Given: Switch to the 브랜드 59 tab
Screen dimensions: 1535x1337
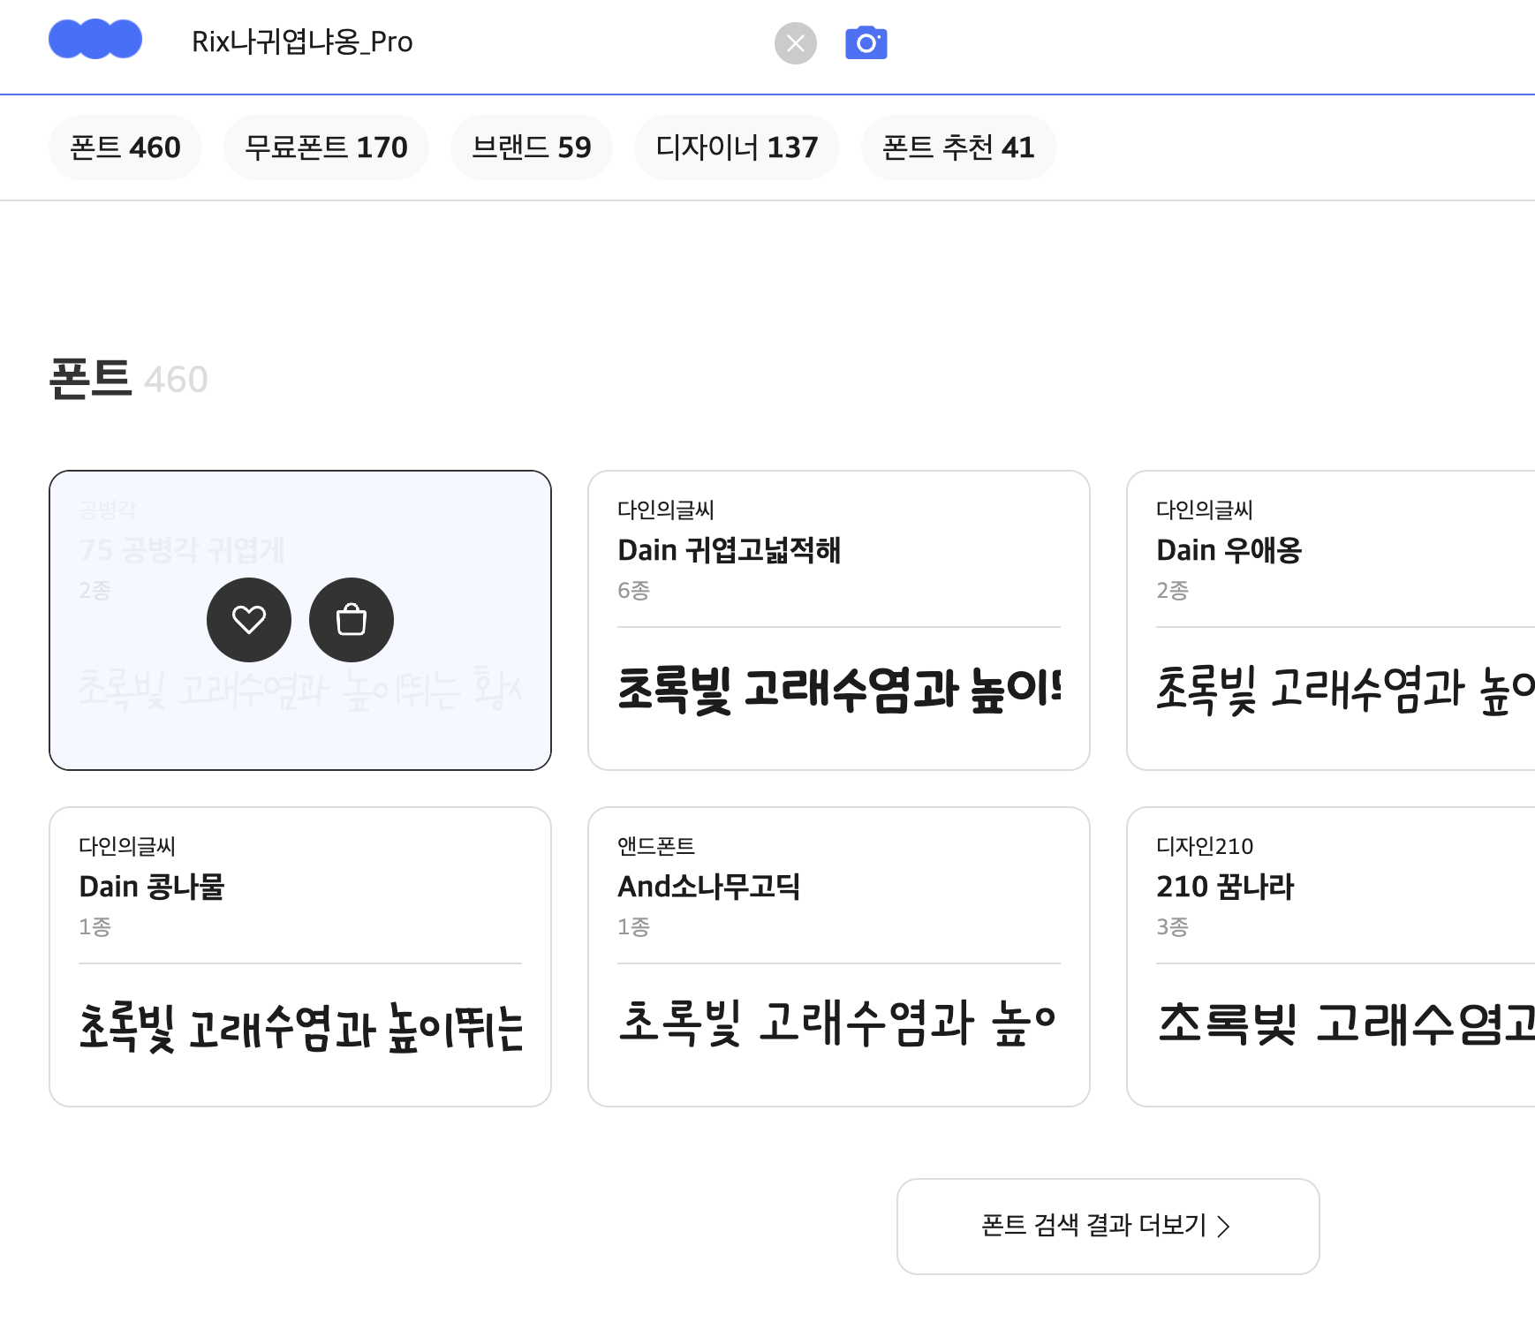Looking at the screenshot, I should point(531,147).
